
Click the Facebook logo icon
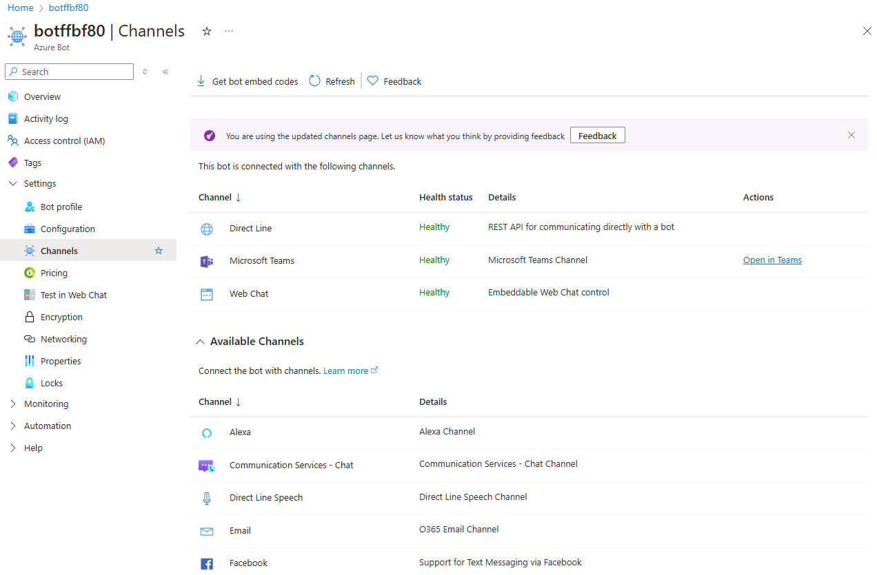207,564
